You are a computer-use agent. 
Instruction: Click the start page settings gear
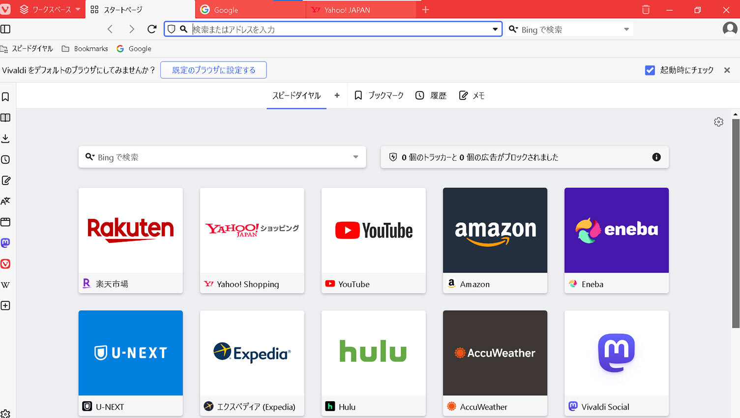[x=718, y=122]
